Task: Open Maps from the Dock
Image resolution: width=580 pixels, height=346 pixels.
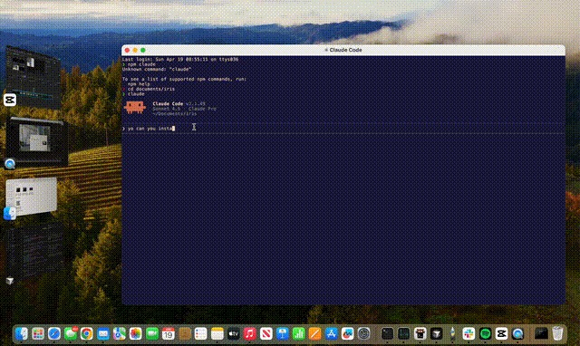Action: tap(119, 334)
